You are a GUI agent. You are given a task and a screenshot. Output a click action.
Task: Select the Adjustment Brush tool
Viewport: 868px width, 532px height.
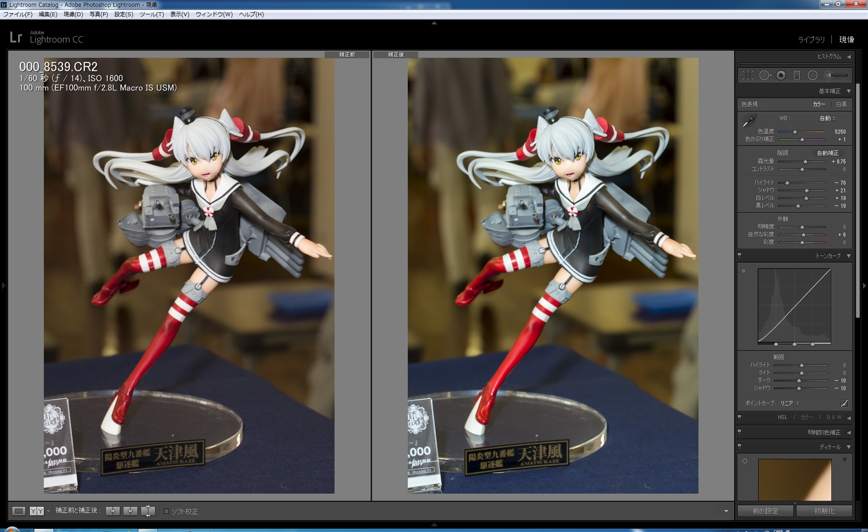pos(836,75)
